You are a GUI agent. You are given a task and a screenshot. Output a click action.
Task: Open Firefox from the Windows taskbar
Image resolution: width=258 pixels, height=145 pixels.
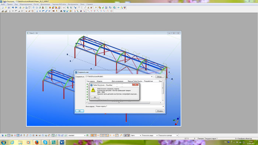click(x=37, y=142)
